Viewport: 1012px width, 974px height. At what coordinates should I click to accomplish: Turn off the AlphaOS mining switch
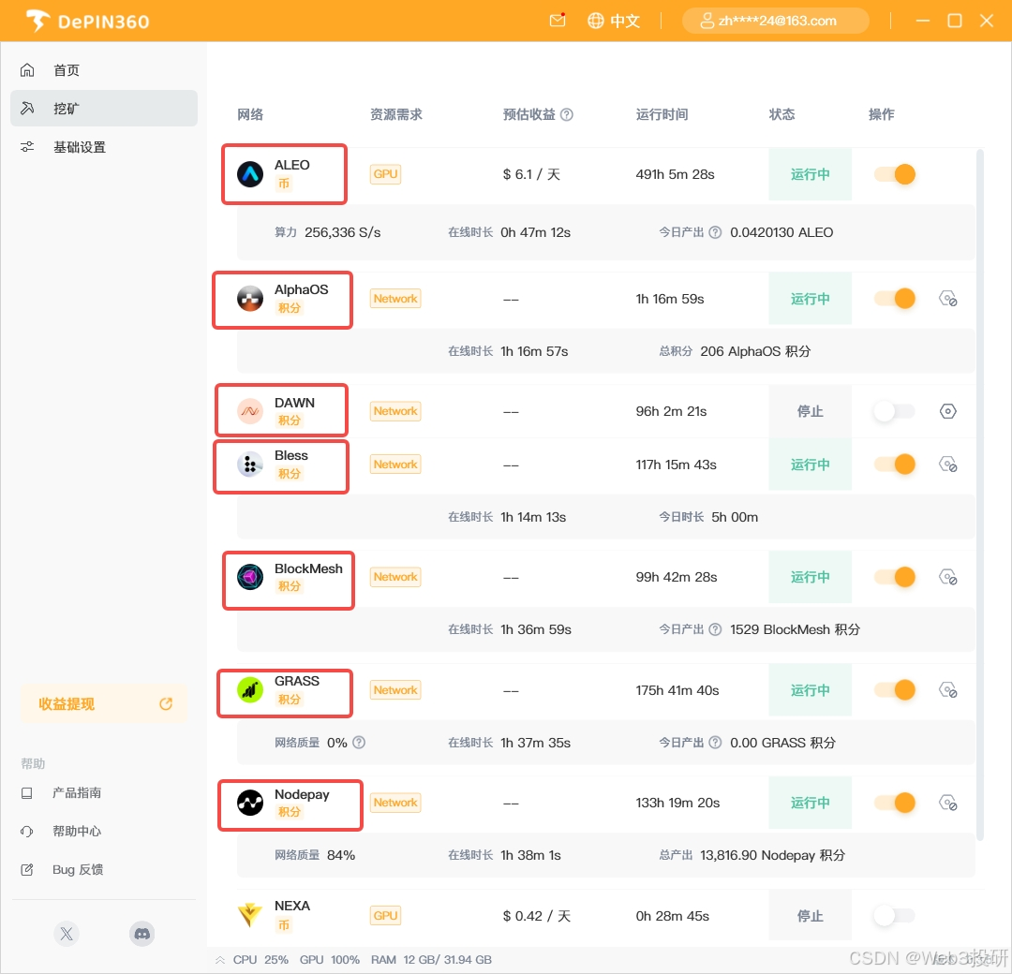[x=895, y=299]
